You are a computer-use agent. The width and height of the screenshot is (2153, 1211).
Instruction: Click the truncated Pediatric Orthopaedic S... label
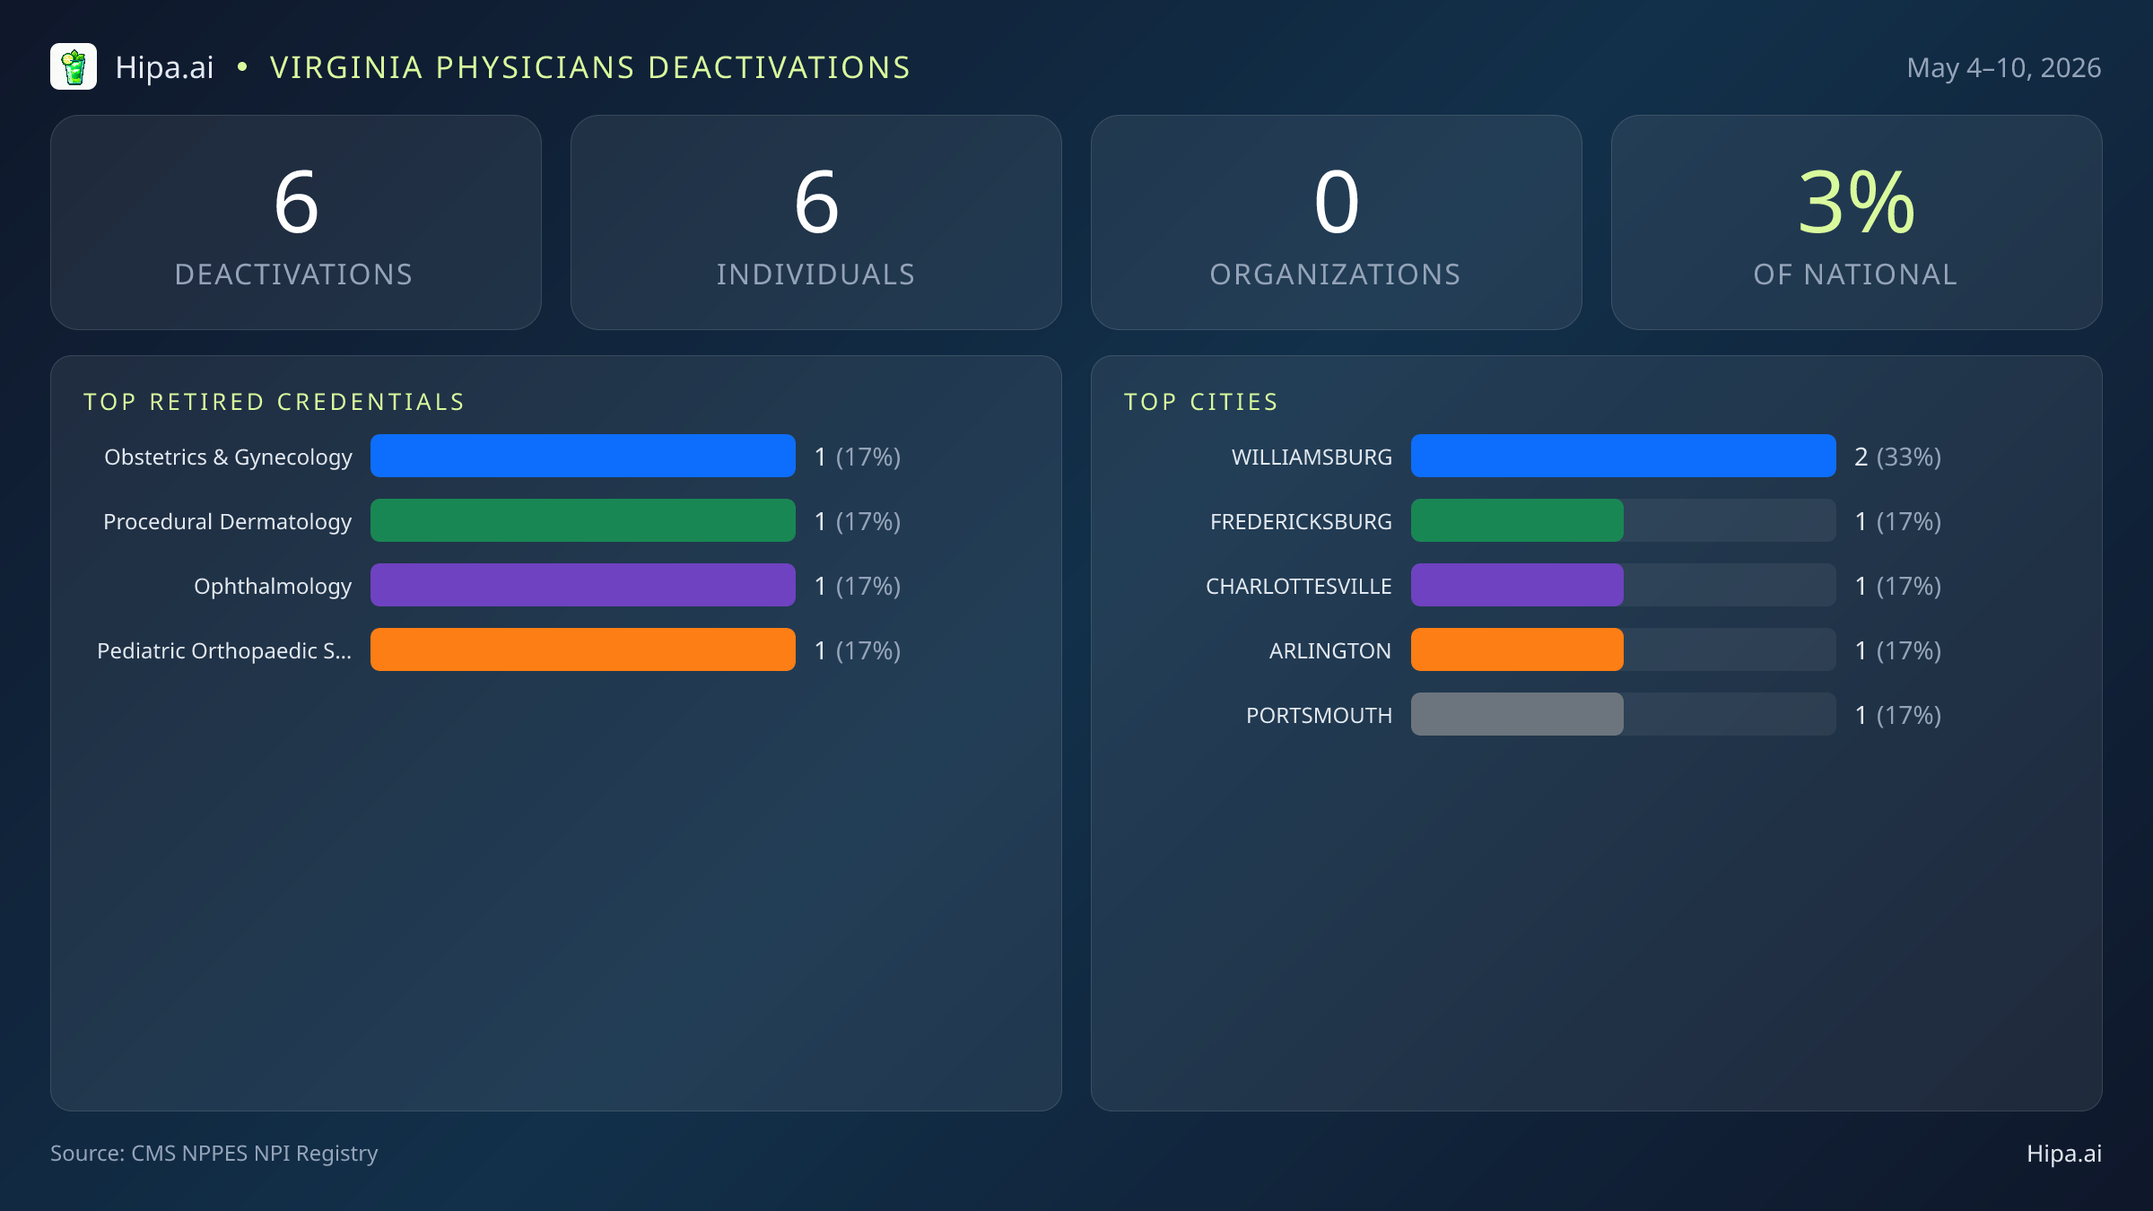[x=224, y=650]
